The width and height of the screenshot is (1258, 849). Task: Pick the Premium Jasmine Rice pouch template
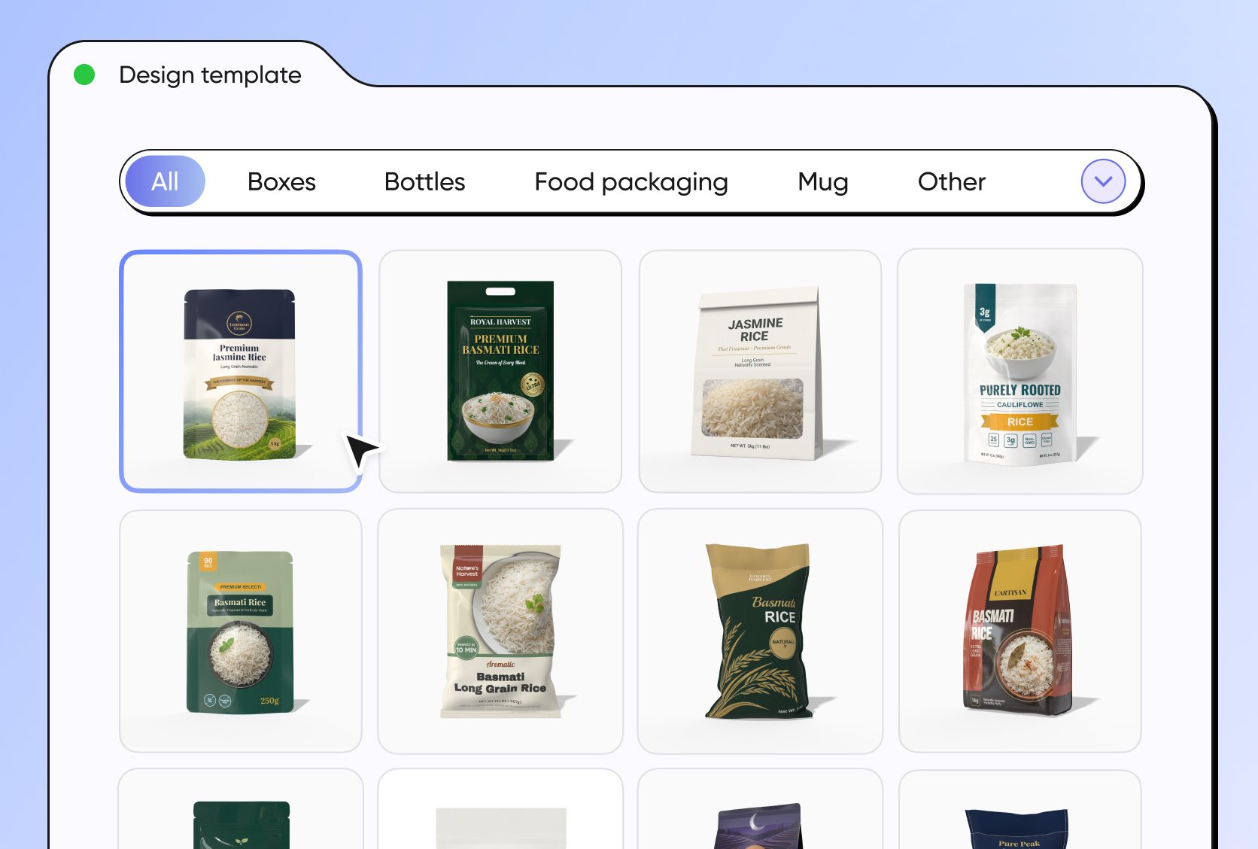click(x=241, y=372)
